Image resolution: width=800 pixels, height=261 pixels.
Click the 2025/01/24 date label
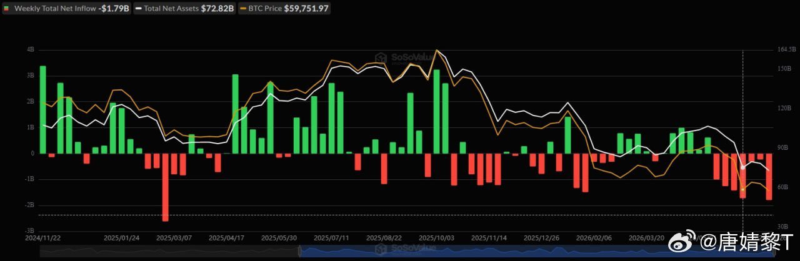tap(121, 238)
